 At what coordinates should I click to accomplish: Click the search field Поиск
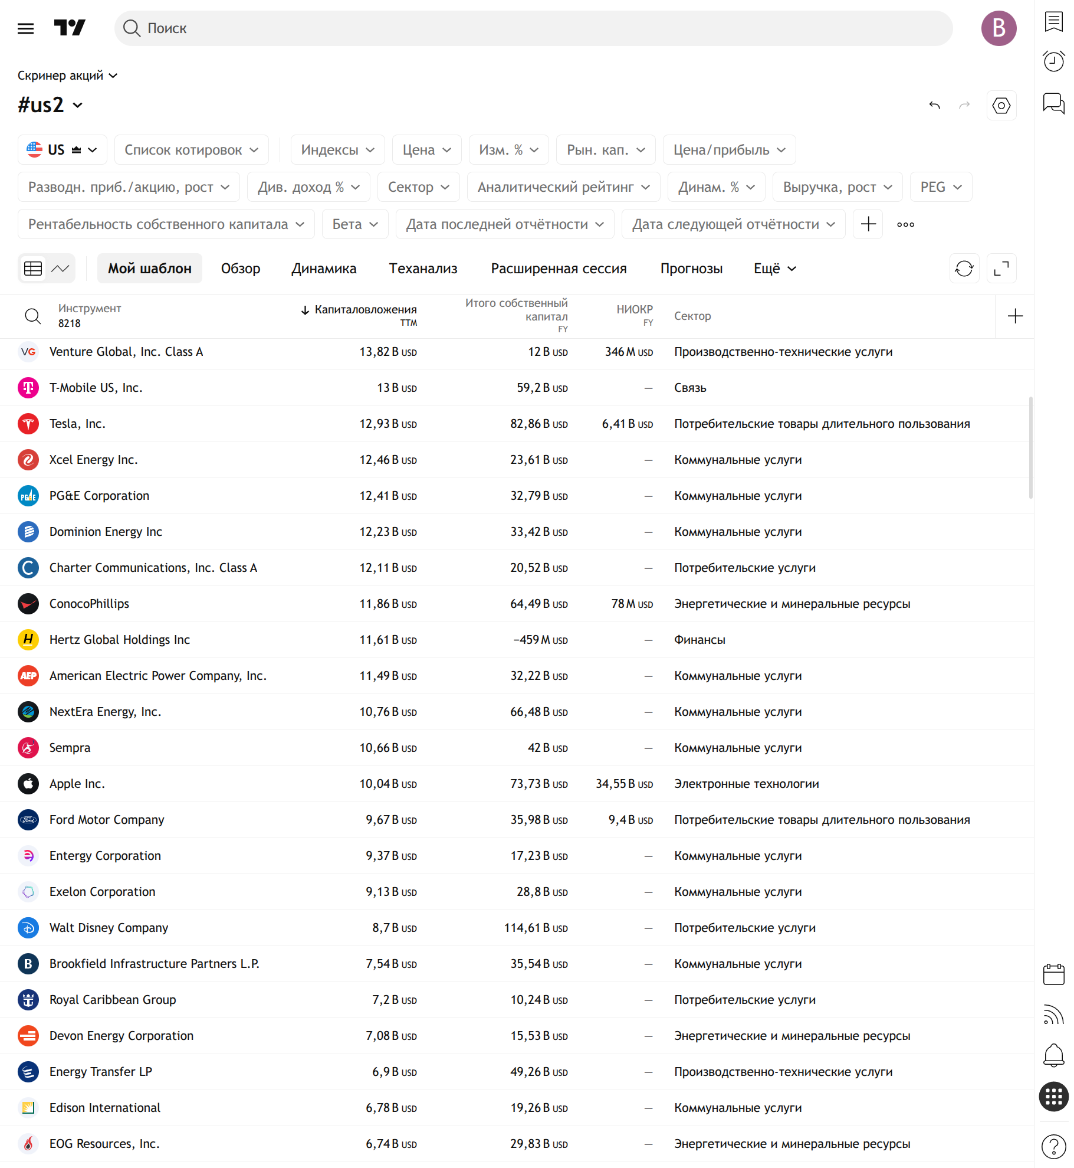point(533,28)
